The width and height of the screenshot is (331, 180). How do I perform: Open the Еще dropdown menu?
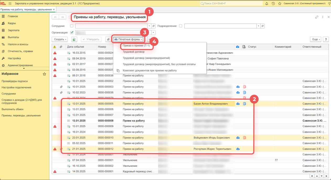click(316, 39)
